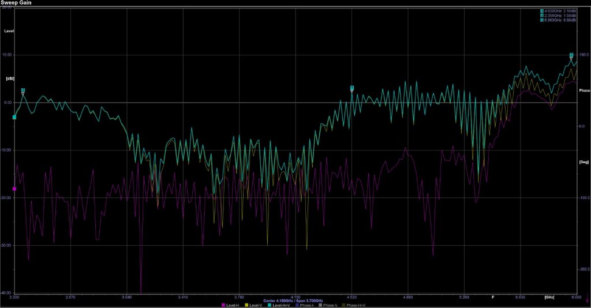
Task: Click the 2.300 start frequency label
Action: click(14, 297)
